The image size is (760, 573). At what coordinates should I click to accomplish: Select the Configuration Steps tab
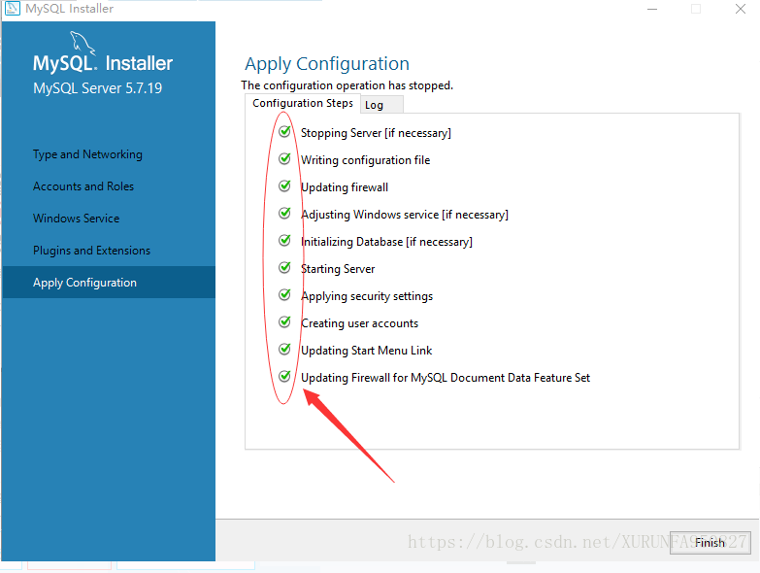point(302,103)
